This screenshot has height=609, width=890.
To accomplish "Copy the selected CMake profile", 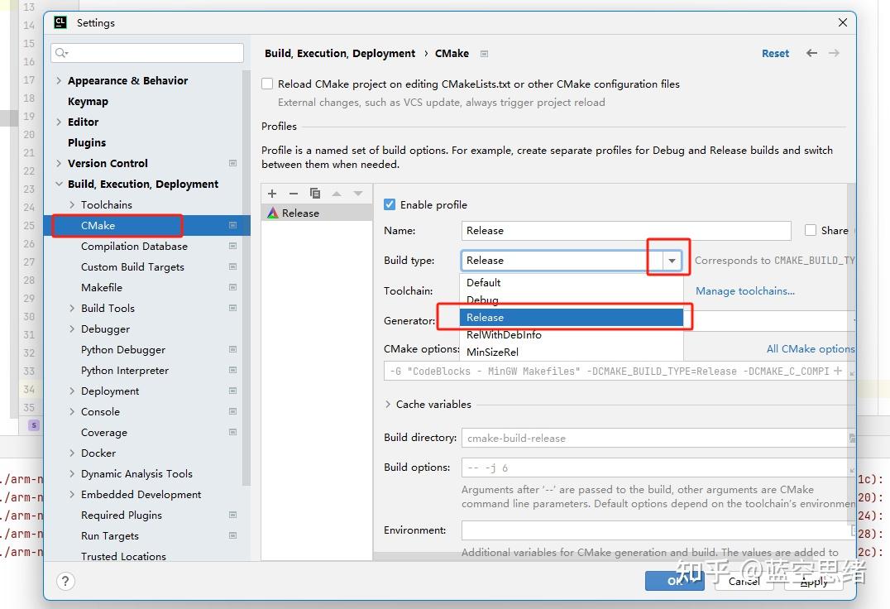I will pos(315,194).
